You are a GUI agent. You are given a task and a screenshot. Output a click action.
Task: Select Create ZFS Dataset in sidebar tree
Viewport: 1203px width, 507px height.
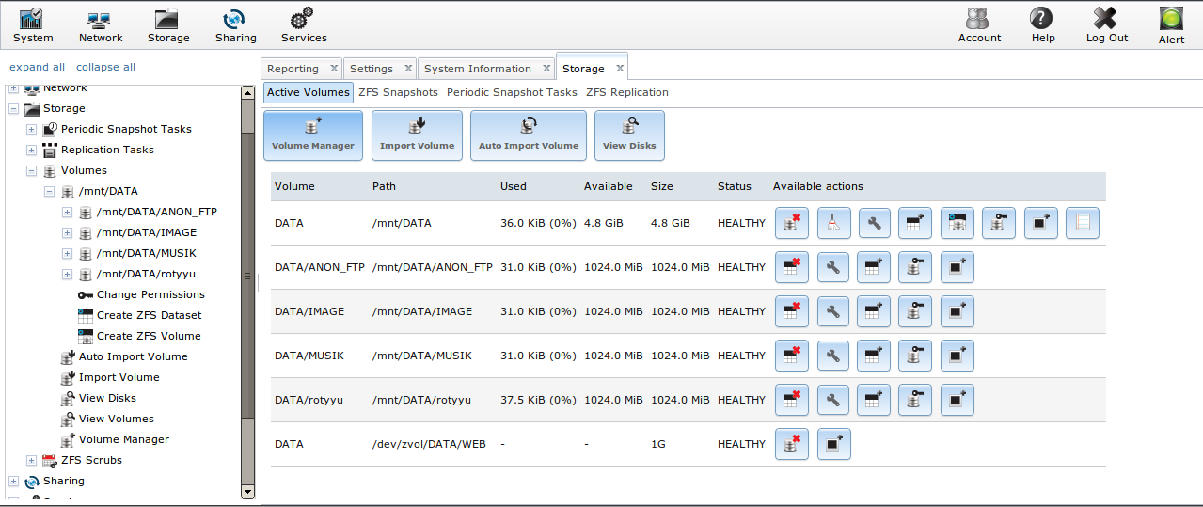pos(149,315)
